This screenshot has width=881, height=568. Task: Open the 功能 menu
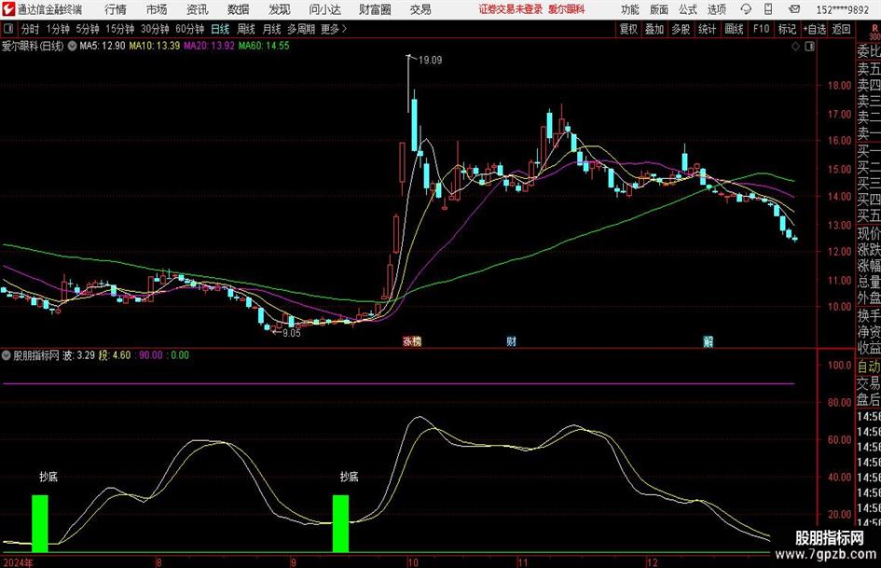pyautogui.click(x=630, y=9)
